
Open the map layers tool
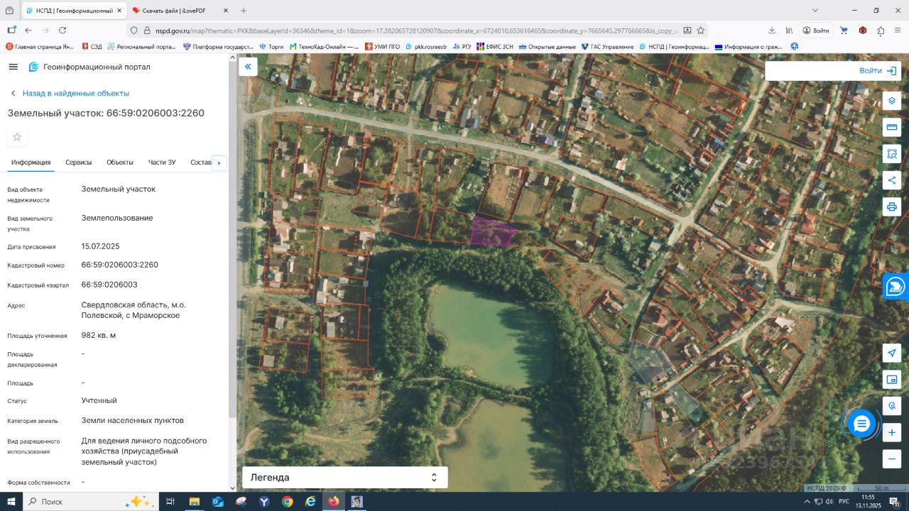(892, 101)
